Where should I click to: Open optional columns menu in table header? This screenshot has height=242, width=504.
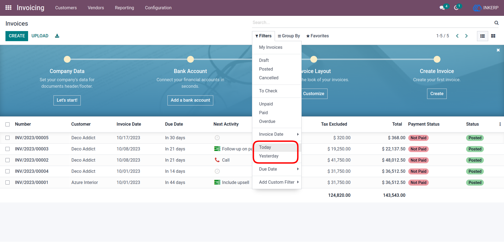pyautogui.click(x=500, y=124)
